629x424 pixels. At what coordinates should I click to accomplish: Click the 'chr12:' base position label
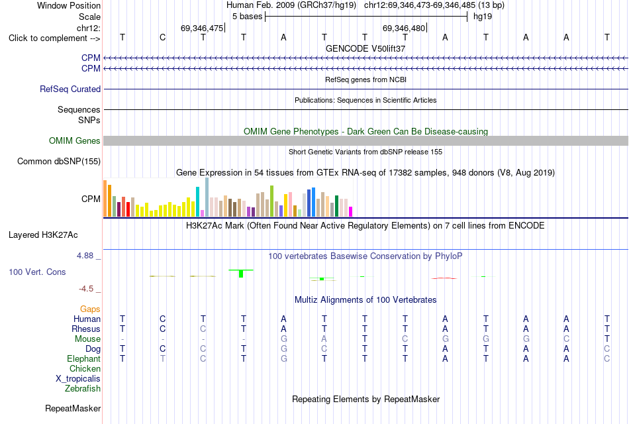click(88, 28)
